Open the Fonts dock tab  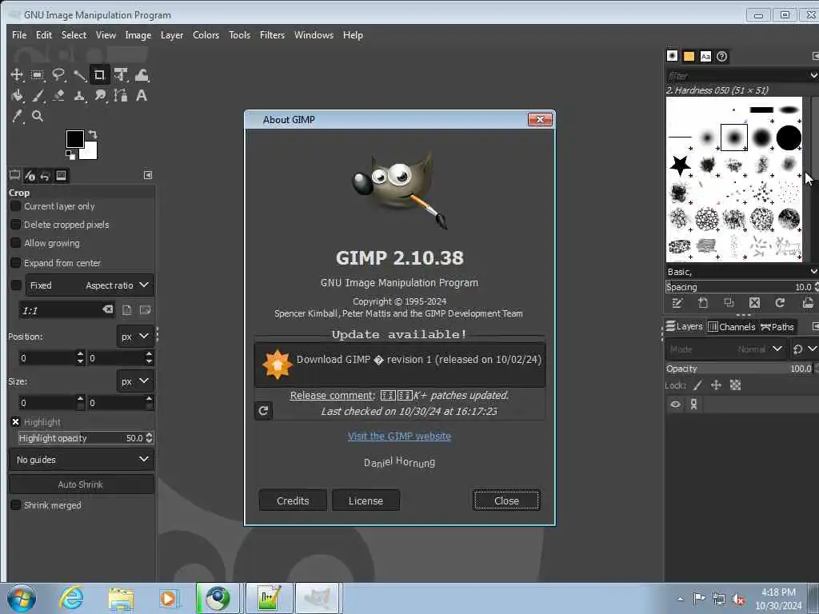pos(705,56)
